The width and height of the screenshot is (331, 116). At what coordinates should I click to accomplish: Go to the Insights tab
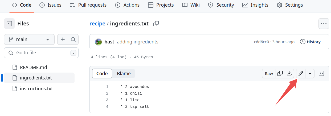pyautogui.click(x=255, y=5)
